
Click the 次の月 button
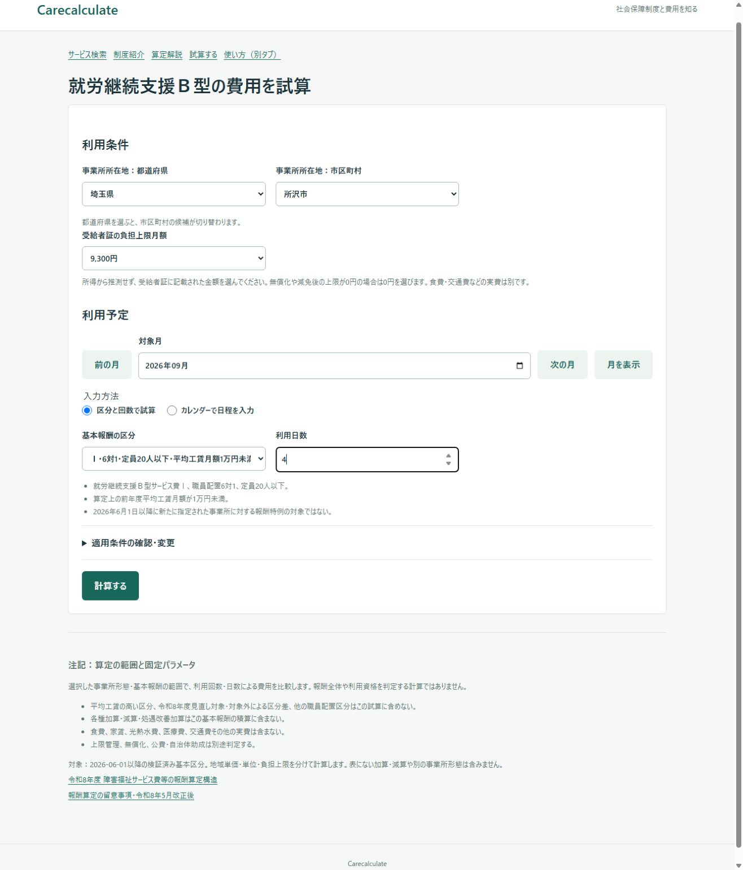(562, 365)
